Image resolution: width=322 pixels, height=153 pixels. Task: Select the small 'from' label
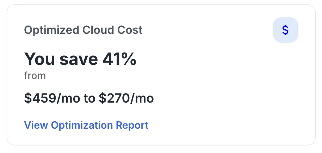pos(35,75)
